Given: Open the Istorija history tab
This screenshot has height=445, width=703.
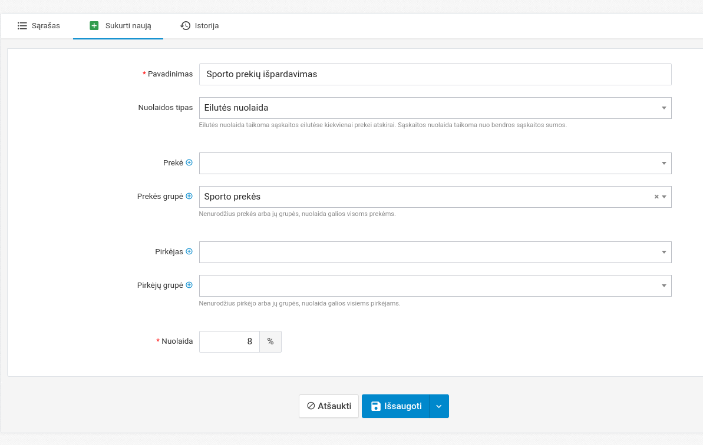Looking at the screenshot, I should pyautogui.click(x=200, y=26).
